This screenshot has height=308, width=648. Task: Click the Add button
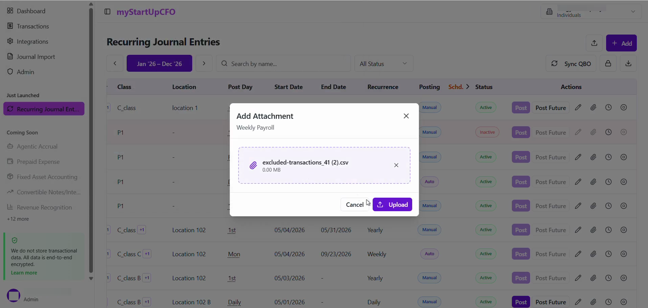(621, 43)
